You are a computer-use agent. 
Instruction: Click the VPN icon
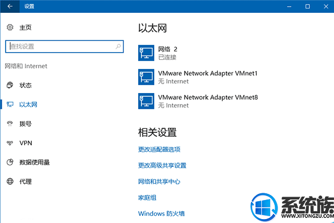pyautogui.click(x=10, y=143)
